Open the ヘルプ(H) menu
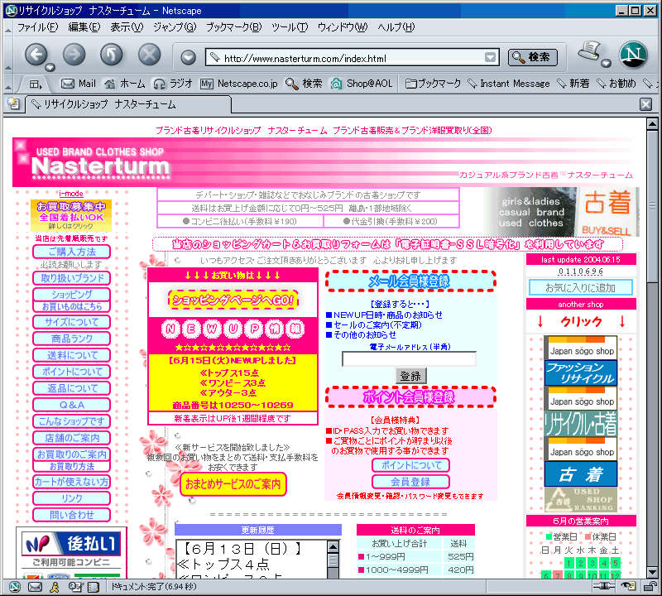662x596 pixels. [x=396, y=27]
